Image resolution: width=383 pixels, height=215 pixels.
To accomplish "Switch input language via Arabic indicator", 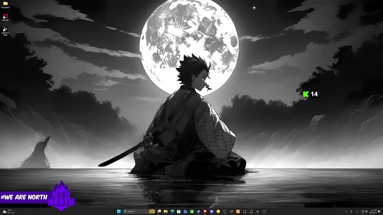I will pos(357,211).
